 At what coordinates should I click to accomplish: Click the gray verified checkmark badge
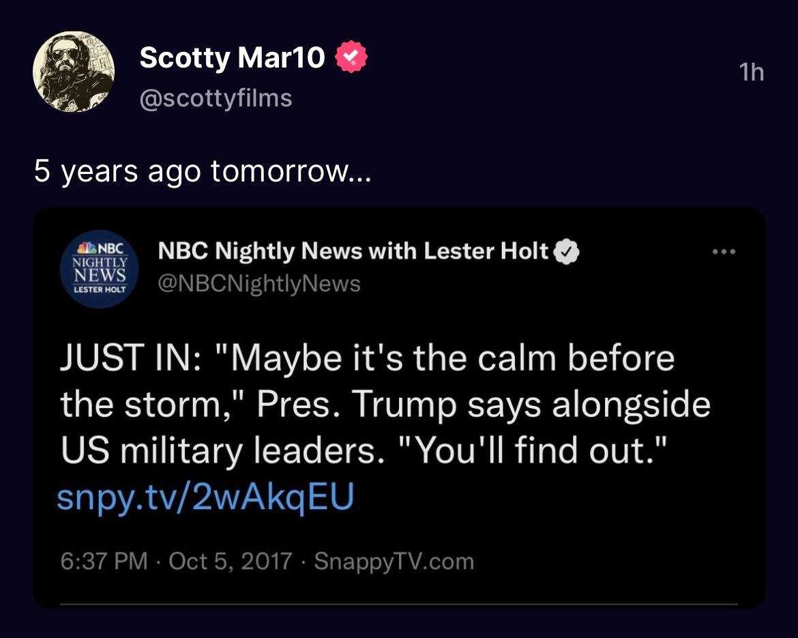click(566, 252)
